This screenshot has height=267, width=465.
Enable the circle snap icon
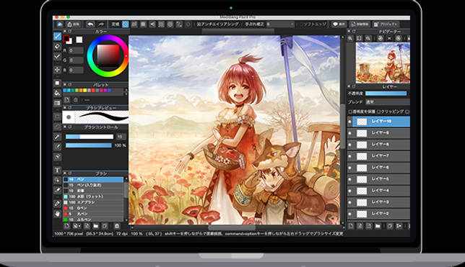coord(170,24)
